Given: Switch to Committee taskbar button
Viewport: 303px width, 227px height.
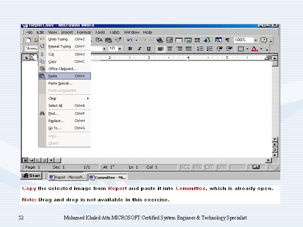Looking at the screenshot, I should tap(108, 177).
